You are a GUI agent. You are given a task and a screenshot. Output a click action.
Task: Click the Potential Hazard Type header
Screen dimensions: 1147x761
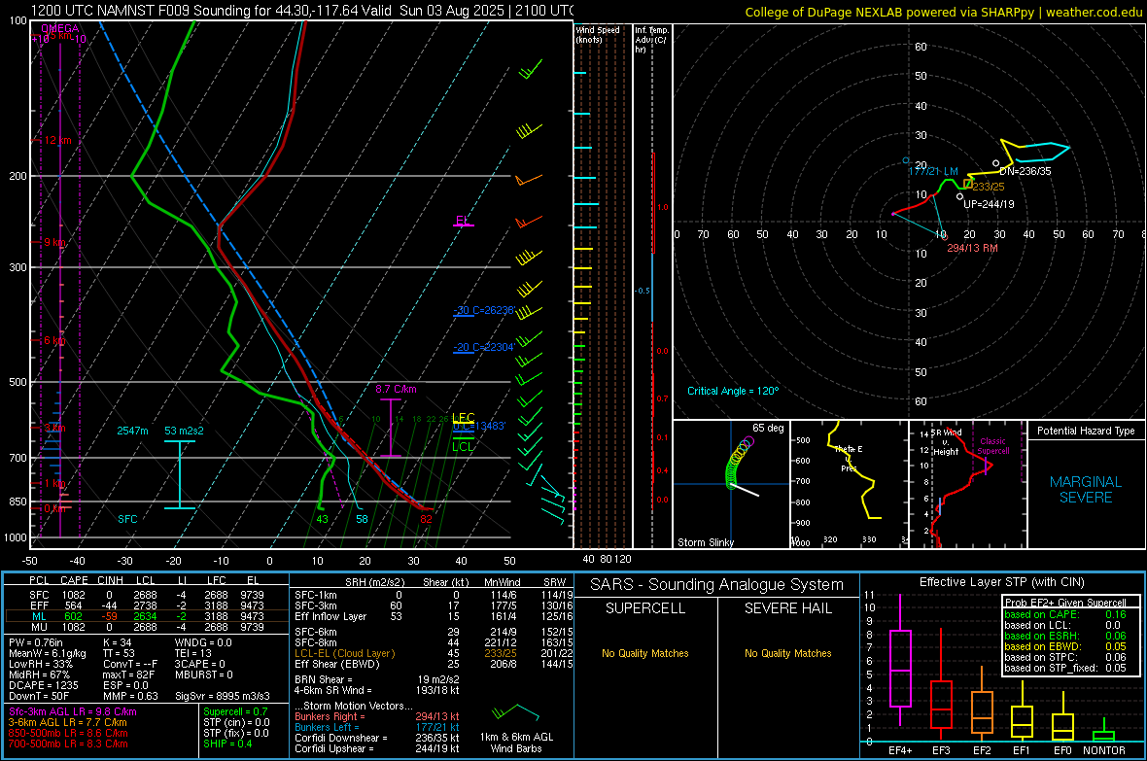coord(1086,431)
